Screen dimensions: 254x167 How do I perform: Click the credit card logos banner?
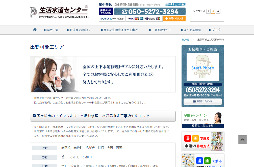144,19
